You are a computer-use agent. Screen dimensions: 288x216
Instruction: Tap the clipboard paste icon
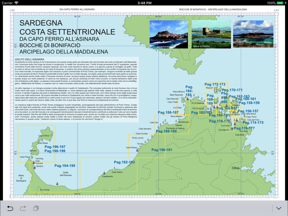point(36,208)
